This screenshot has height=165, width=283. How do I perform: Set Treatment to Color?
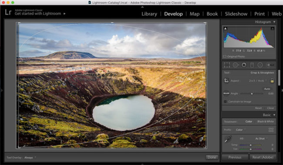click(x=249, y=121)
